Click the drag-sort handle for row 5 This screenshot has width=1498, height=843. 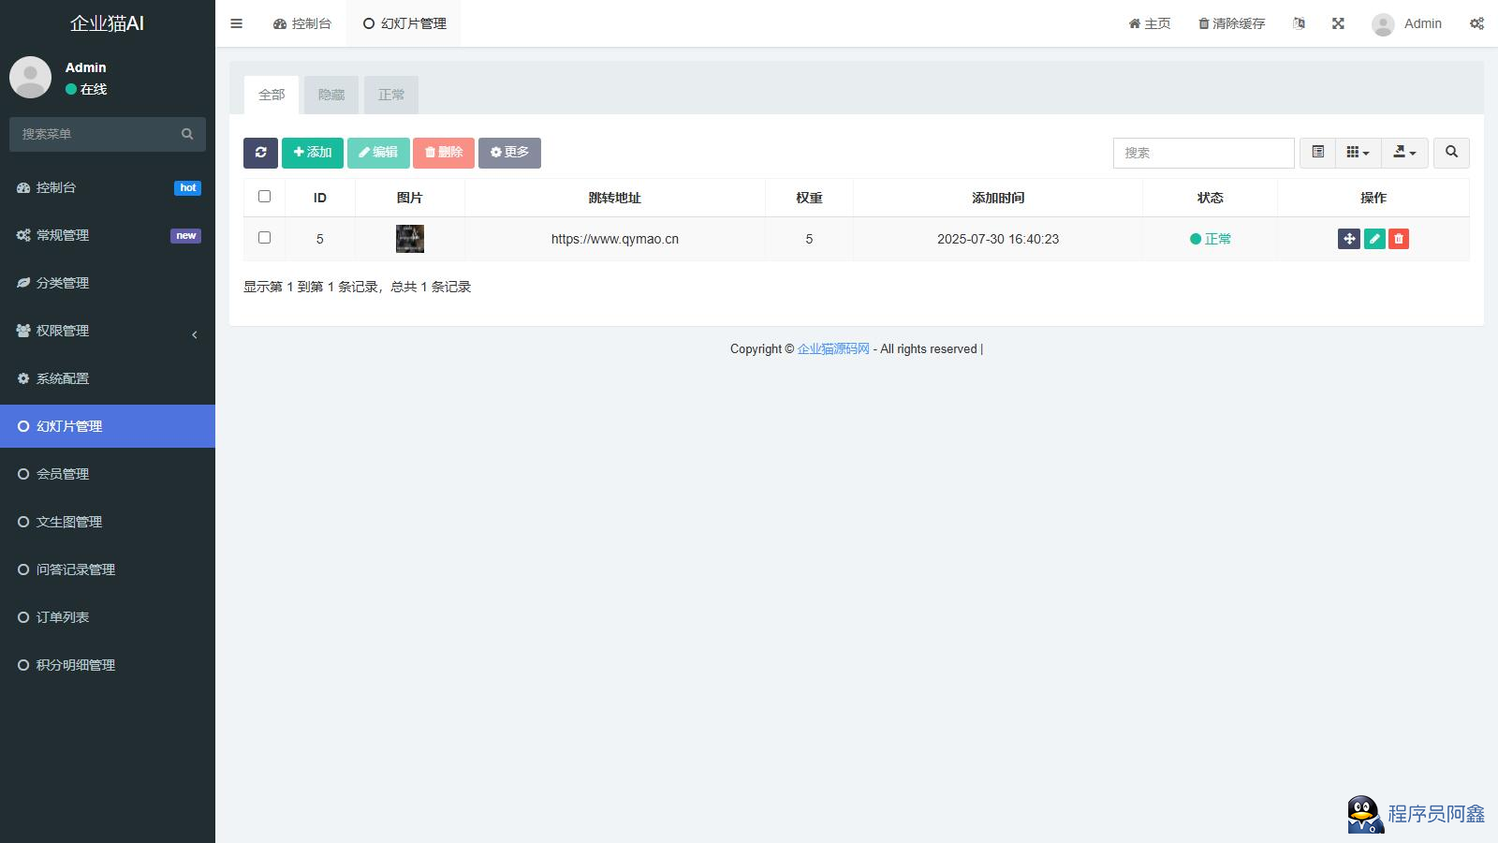[x=1349, y=239]
